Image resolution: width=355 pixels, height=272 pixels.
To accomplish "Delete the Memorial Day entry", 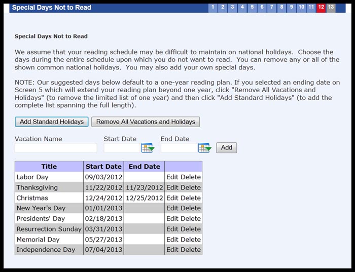I will [191, 240].
